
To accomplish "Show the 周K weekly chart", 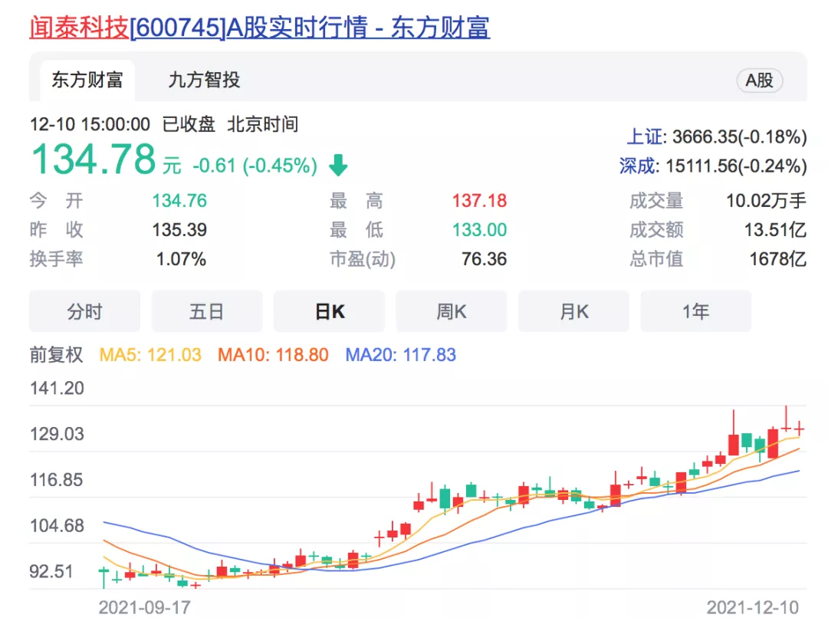I will click(451, 311).
